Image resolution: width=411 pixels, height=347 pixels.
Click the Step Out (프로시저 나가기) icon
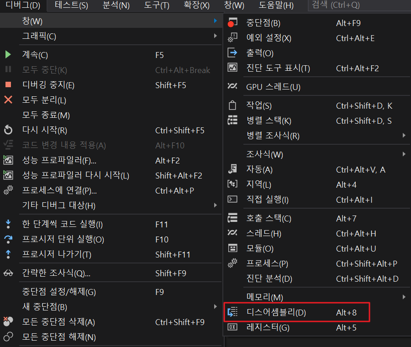pyautogui.click(x=8, y=254)
